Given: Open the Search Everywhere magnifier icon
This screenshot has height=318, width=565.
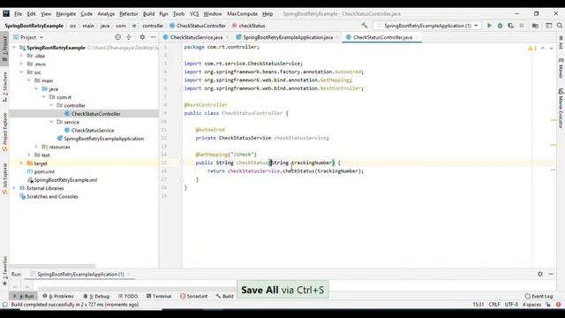Looking at the screenshot, I should coord(560,26).
